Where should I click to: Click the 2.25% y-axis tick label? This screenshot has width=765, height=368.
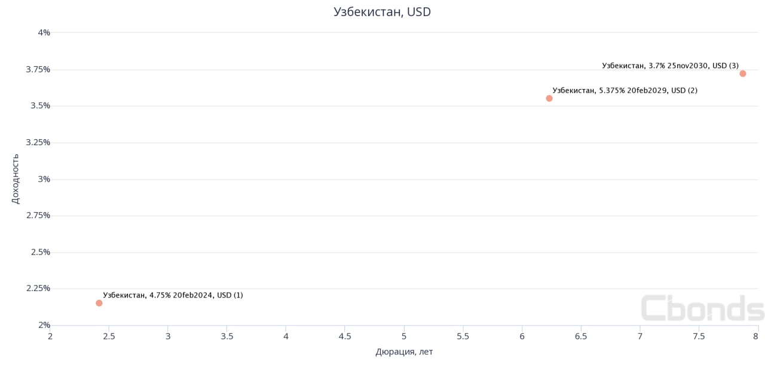[38, 288]
